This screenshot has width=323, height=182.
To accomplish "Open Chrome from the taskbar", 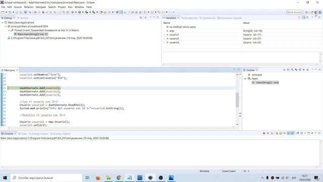I will (x=119, y=177).
